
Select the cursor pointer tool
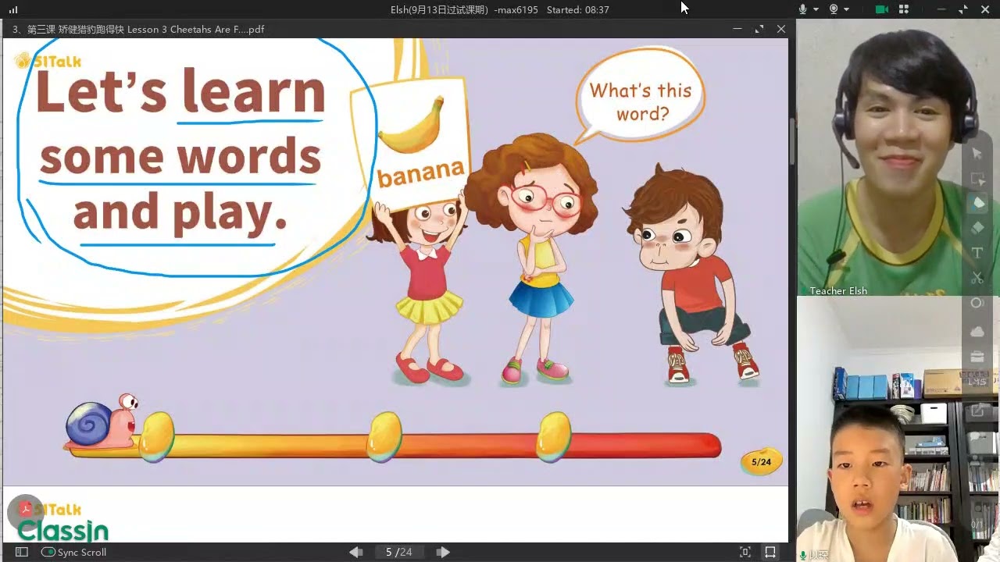coord(977,154)
